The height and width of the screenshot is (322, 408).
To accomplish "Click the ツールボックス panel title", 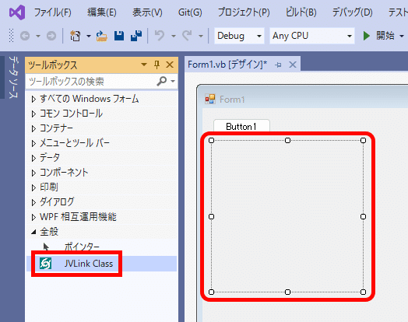I will click(53, 65).
